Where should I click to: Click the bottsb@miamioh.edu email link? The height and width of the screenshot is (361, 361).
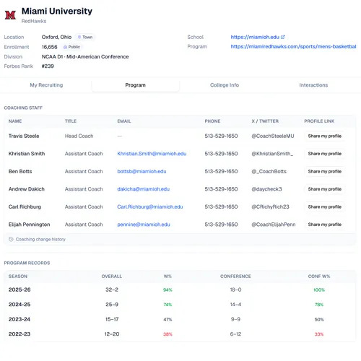pyautogui.click(x=142, y=171)
